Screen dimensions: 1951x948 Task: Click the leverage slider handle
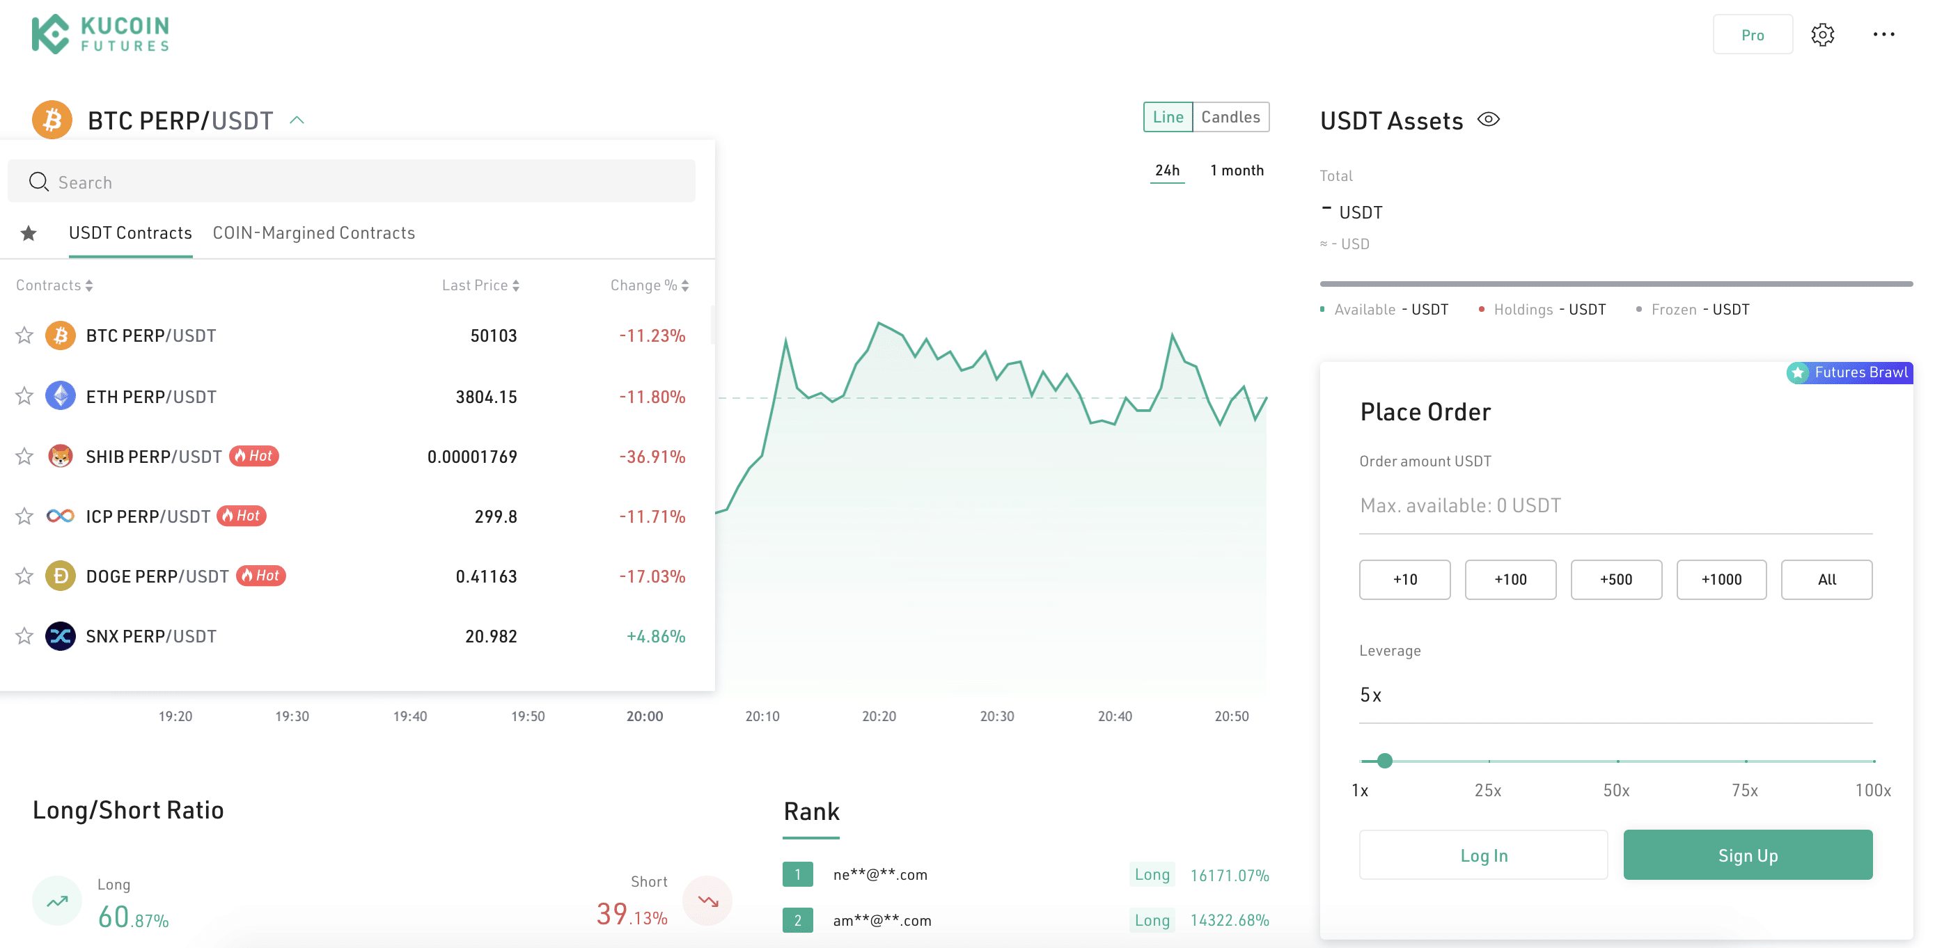1384,761
